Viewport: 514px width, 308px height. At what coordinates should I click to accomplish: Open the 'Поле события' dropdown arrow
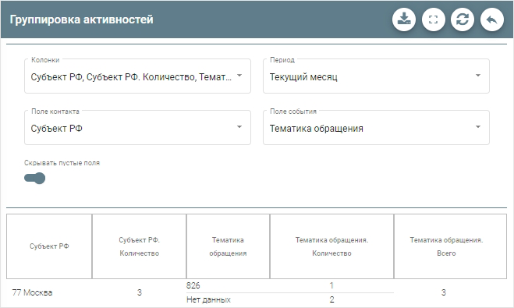[478, 127]
